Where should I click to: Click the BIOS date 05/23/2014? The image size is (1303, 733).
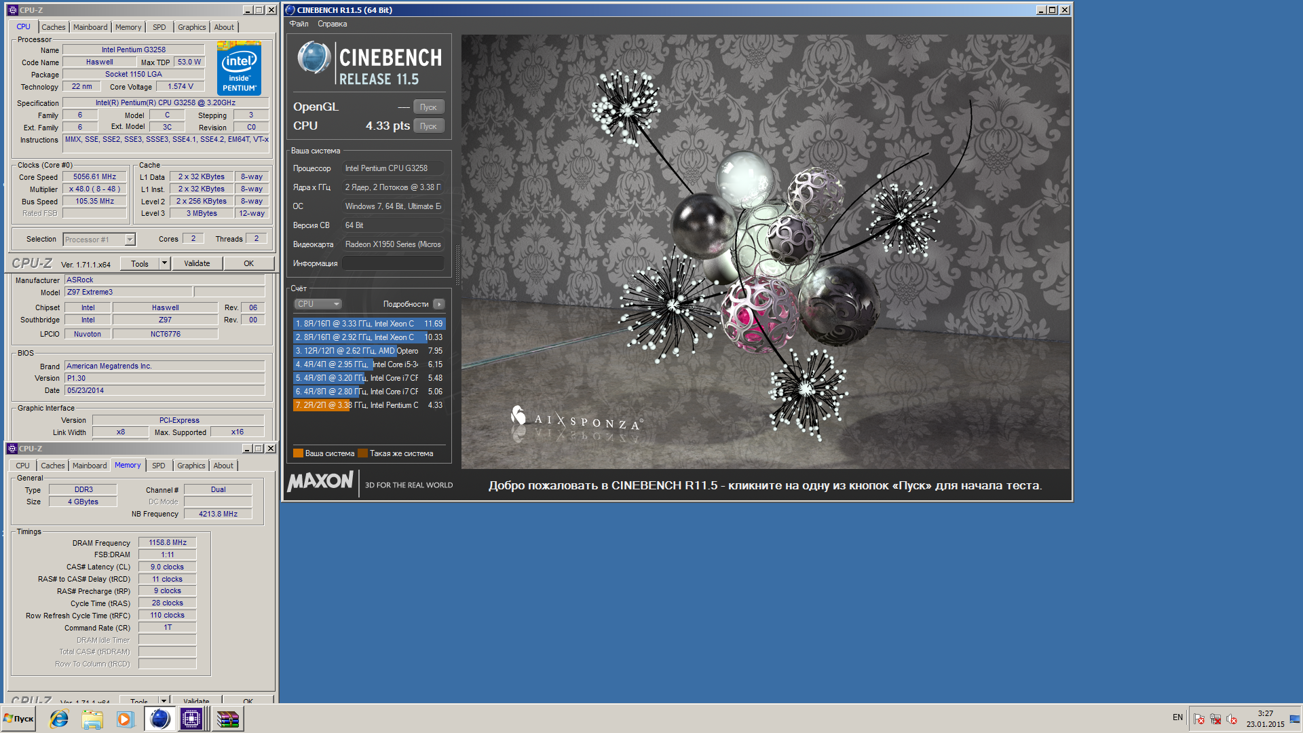coord(165,390)
